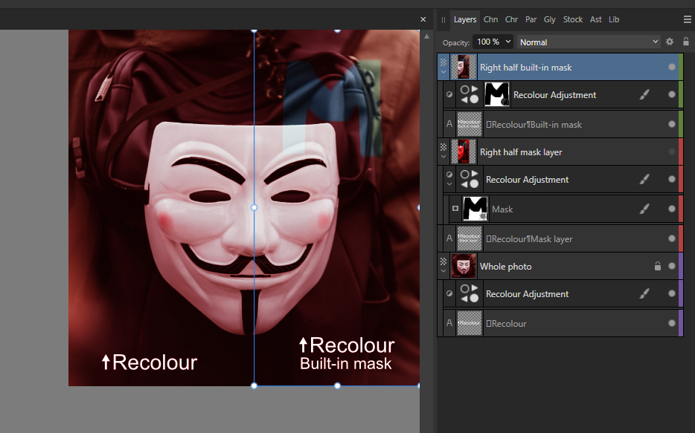
Task: Click brush icon on Recolour Adjustment under mask layer
Action: pyautogui.click(x=644, y=179)
